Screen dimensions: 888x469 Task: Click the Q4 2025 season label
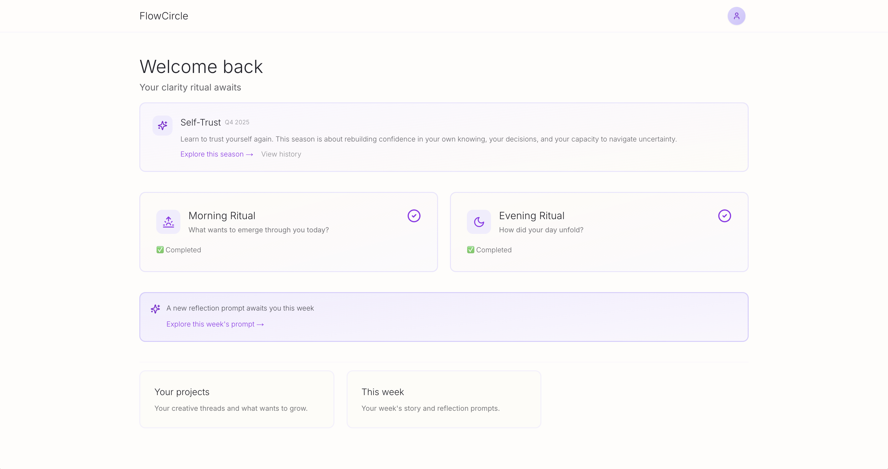pos(237,122)
